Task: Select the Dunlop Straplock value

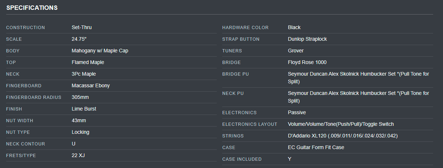Action: pyautogui.click(x=307, y=39)
